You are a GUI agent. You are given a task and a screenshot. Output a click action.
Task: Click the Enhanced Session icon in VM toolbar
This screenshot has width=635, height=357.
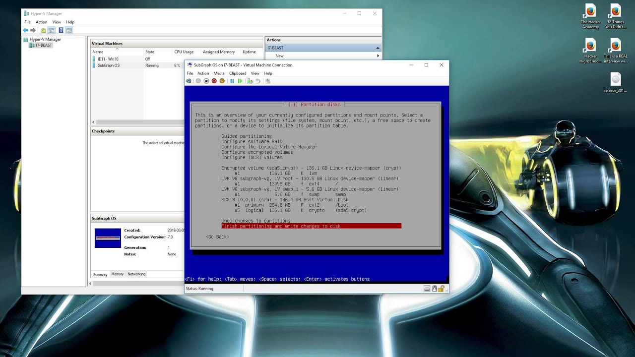pos(268,81)
